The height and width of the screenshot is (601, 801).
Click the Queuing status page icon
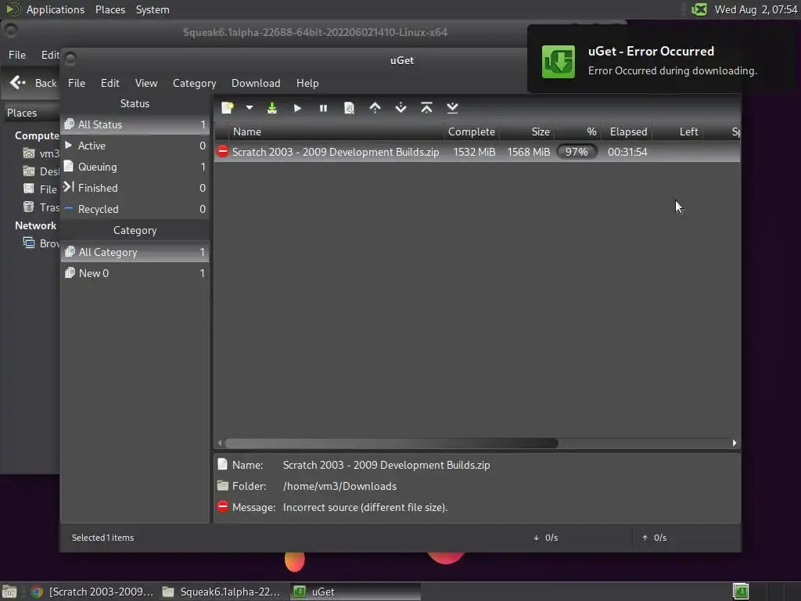click(69, 166)
